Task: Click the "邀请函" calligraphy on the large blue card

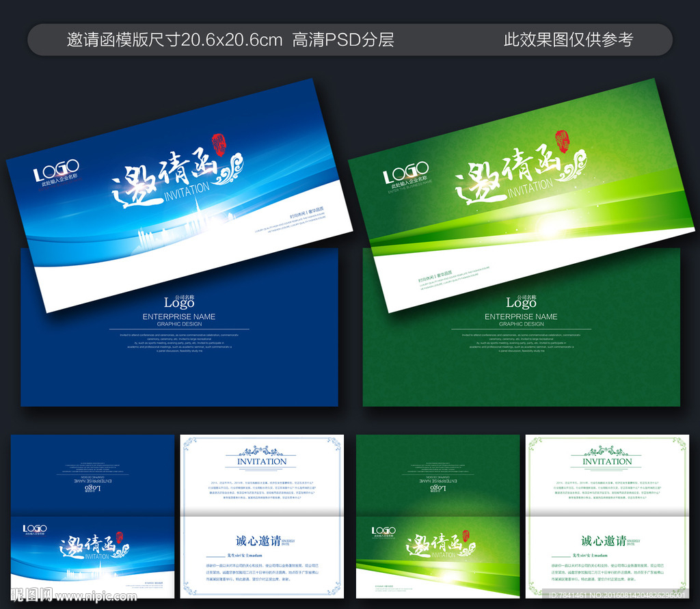Action: pyautogui.click(x=165, y=178)
